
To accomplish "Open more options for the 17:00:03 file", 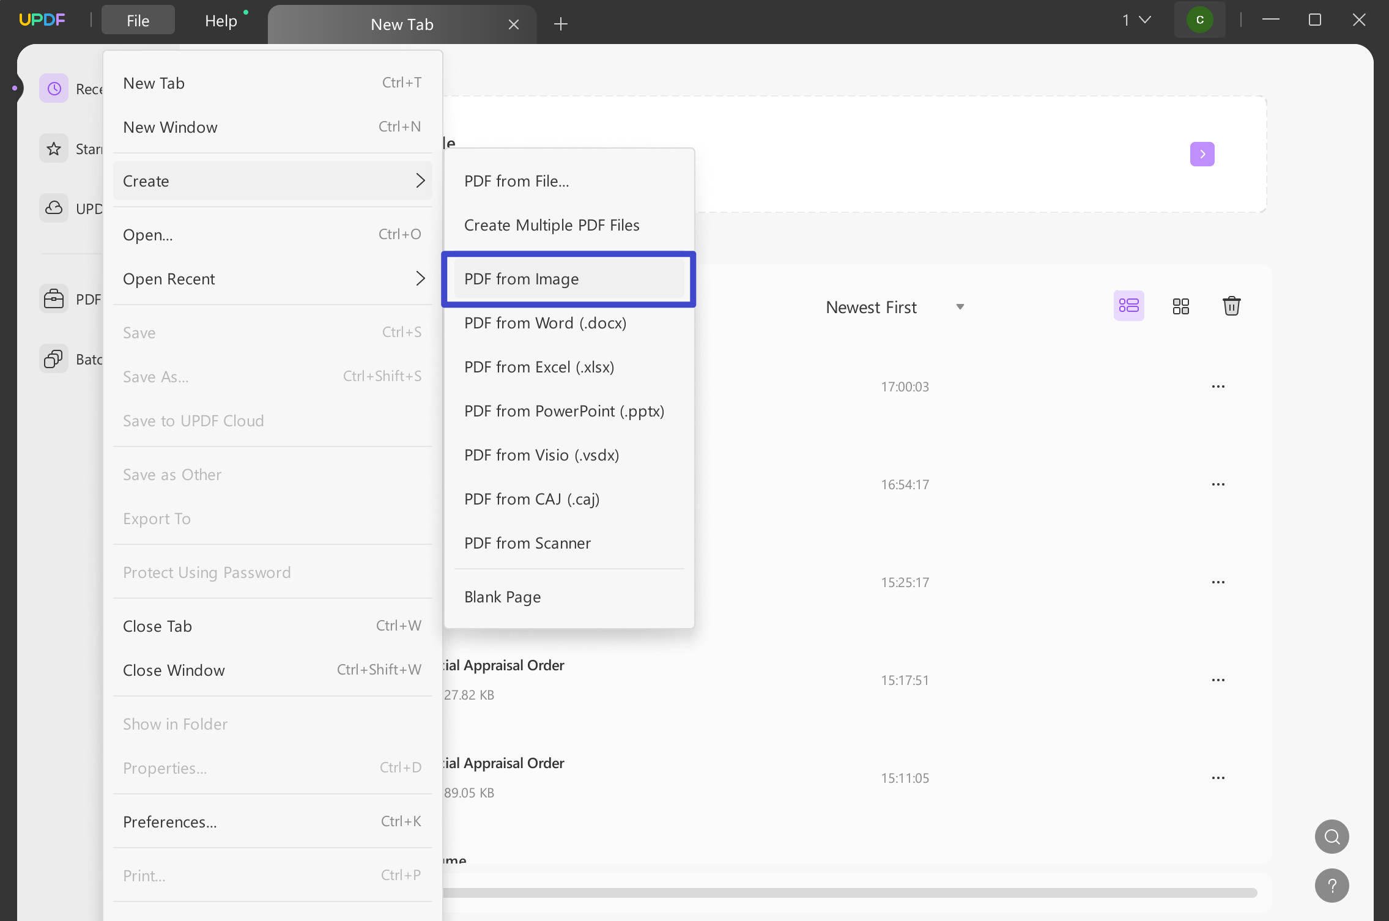I will (x=1219, y=386).
